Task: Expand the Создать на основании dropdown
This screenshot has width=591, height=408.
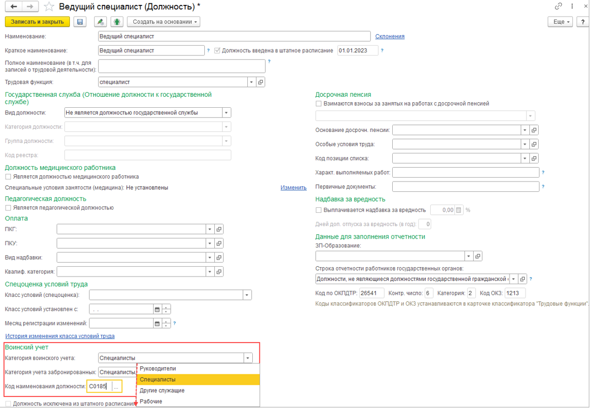Action: pos(164,22)
